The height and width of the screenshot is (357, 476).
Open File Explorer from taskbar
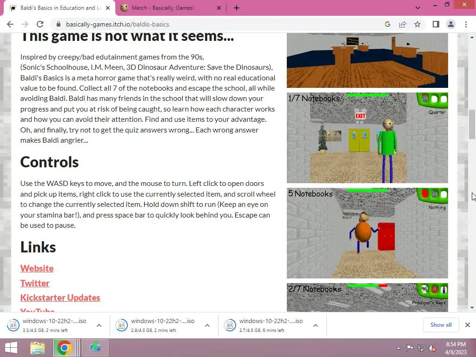pos(38,348)
